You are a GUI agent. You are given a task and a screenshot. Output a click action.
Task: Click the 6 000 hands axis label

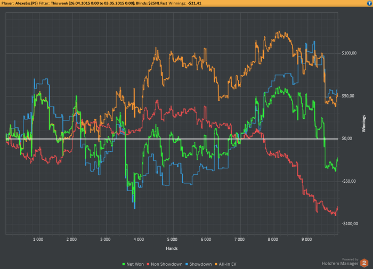click(x=206, y=240)
